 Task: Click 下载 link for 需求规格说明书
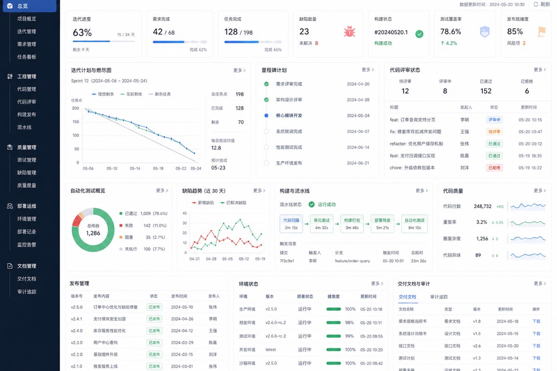tap(536, 321)
